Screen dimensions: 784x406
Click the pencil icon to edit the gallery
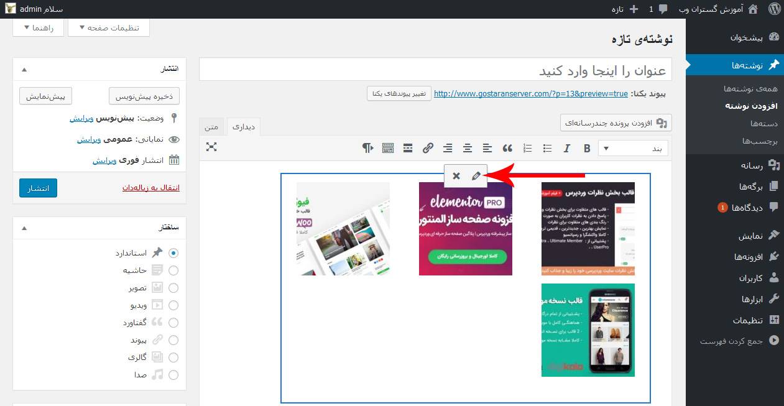[x=476, y=176]
